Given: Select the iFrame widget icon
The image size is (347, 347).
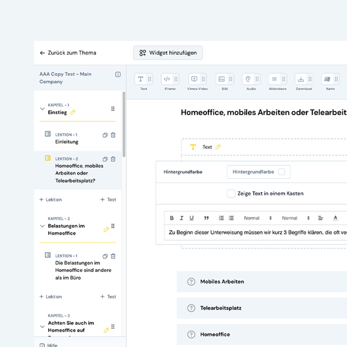Looking at the screenshot, I should click(x=167, y=79).
